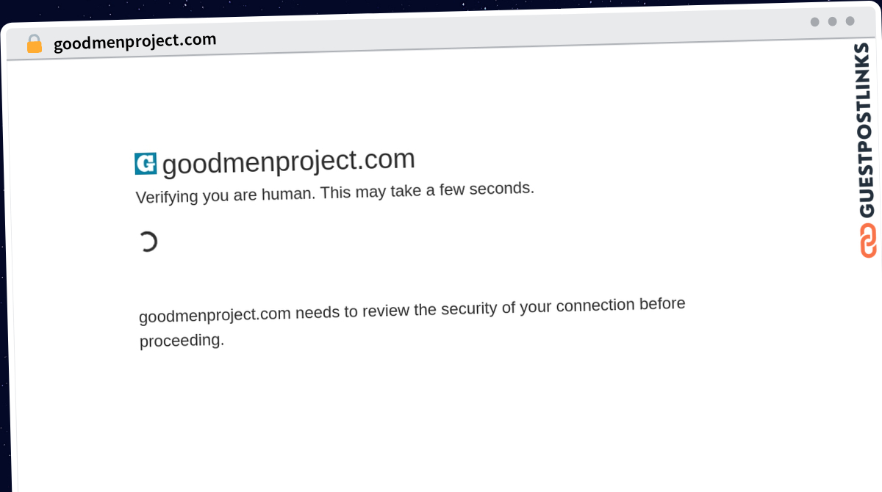Click the middle gray window dot
The height and width of the screenshot is (492, 882).
[x=832, y=21]
